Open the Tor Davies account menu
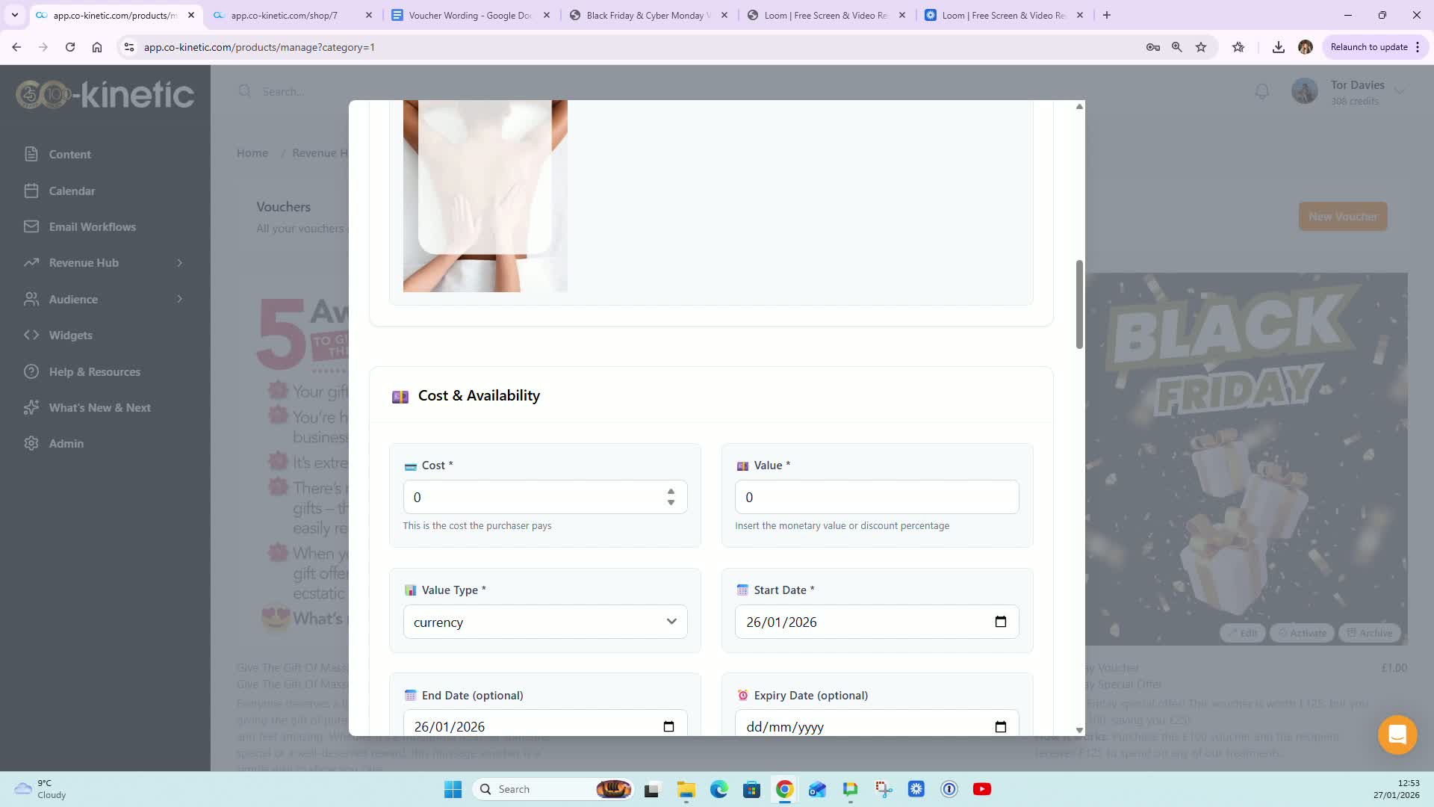1434x807 pixels. pos(1350,92)
